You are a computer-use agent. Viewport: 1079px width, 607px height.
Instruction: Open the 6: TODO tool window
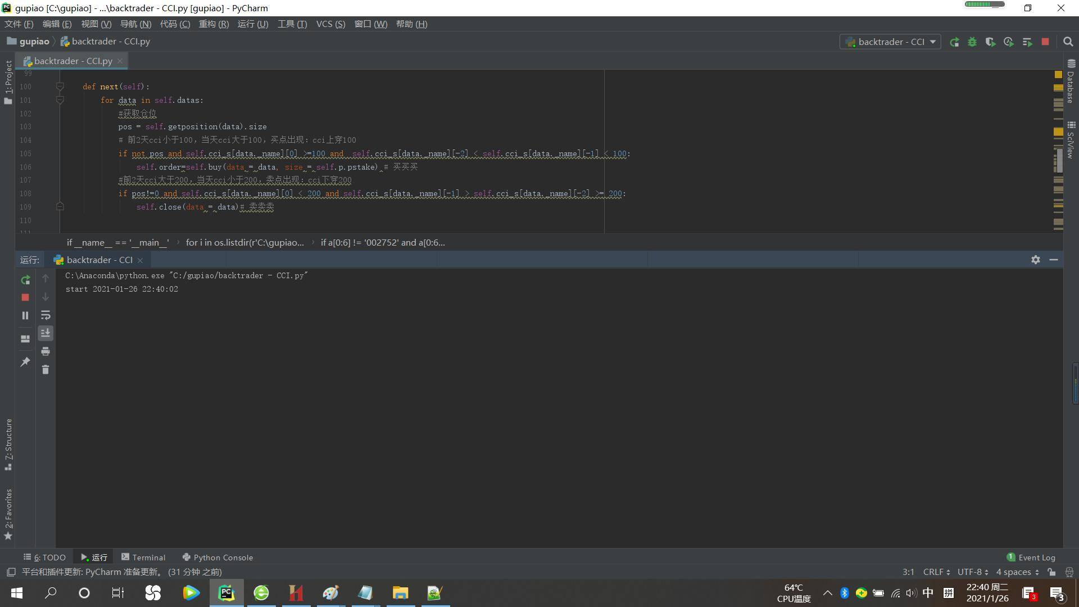click(x=45, y=558)
